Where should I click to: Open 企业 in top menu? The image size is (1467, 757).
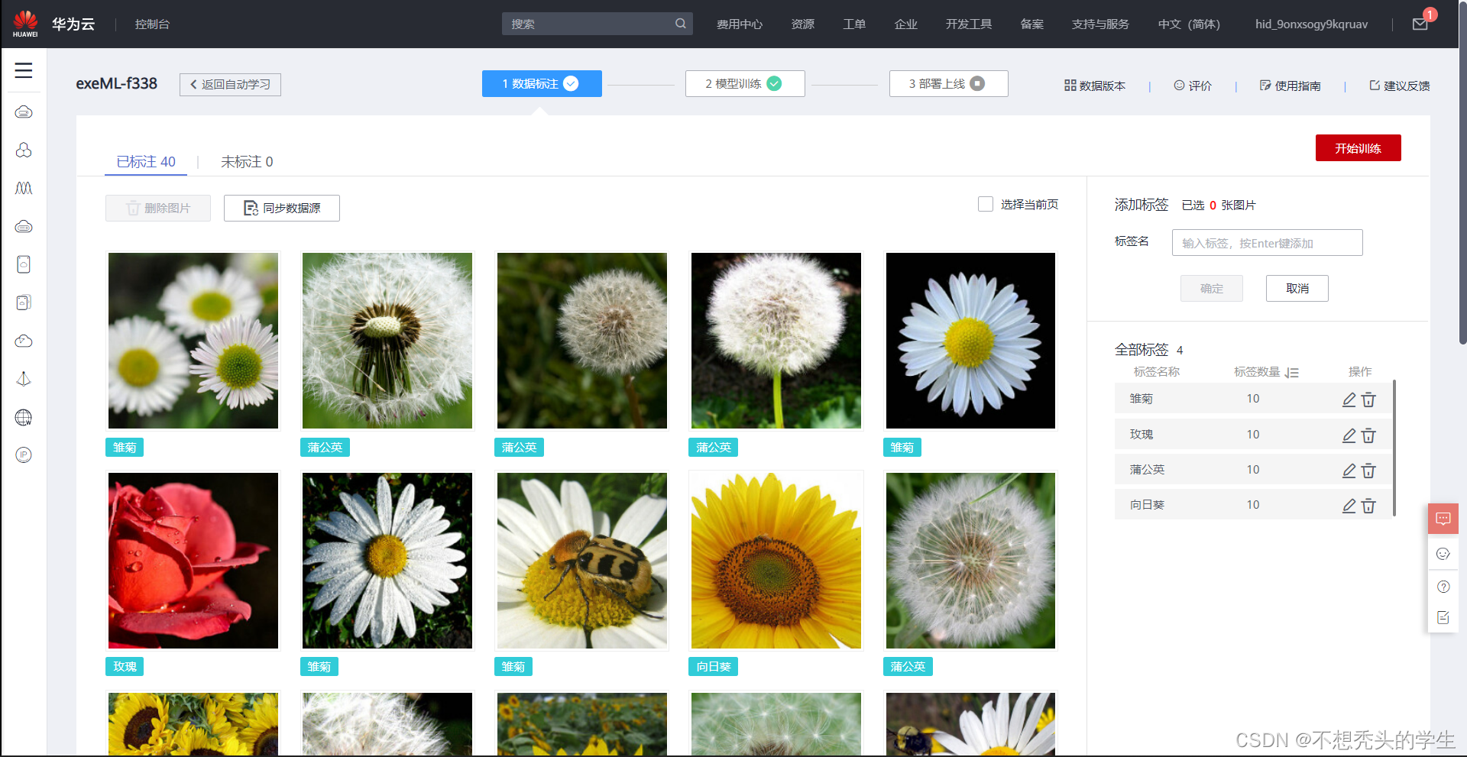(906, 24)
